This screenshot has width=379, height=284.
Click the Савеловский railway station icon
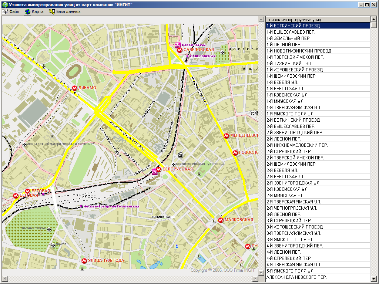pos(178,45)
